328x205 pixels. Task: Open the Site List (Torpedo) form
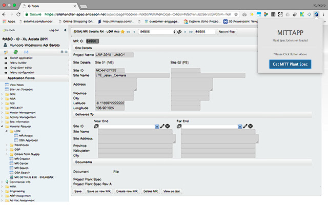21,89
